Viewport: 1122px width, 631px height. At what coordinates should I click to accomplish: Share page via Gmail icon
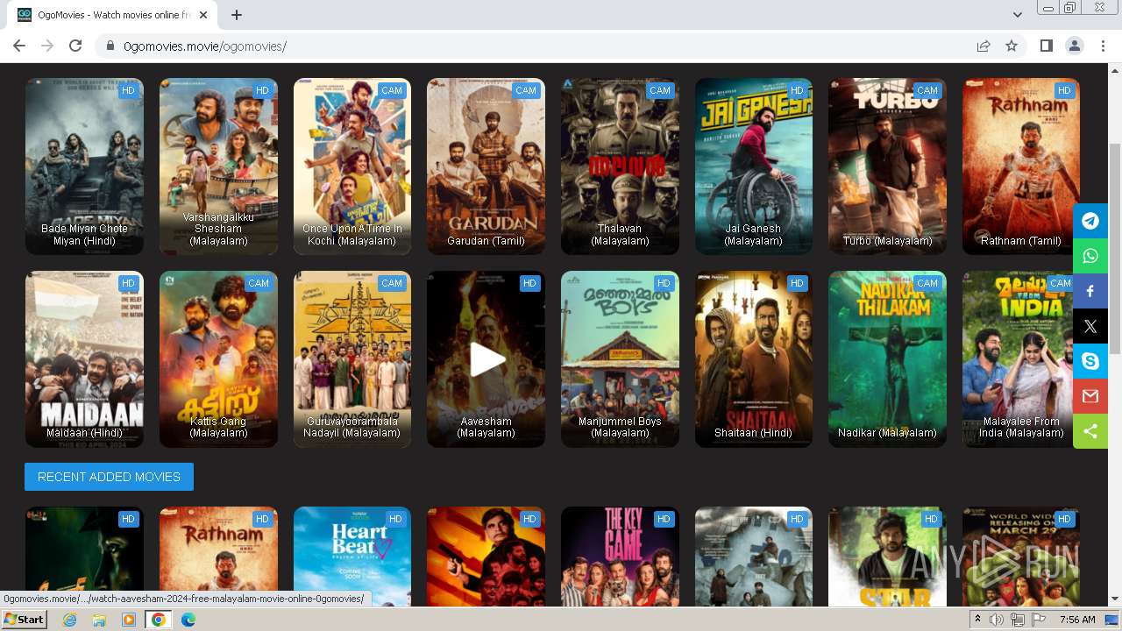[1090, 396]
